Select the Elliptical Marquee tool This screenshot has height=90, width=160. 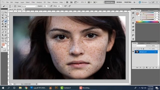coord(3,12)
